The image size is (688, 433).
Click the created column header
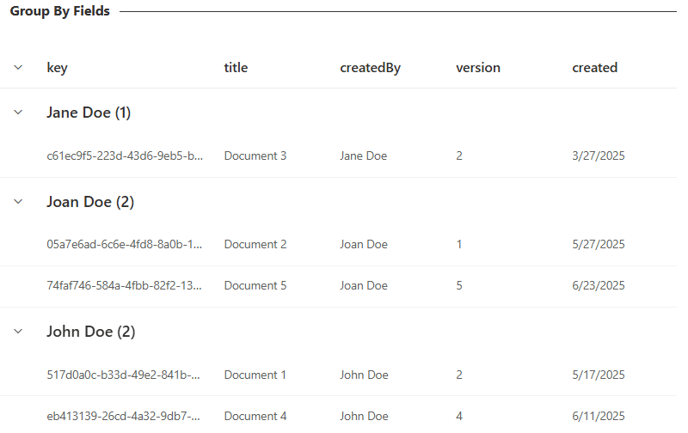pyautogui.click(x=594, y=68)
